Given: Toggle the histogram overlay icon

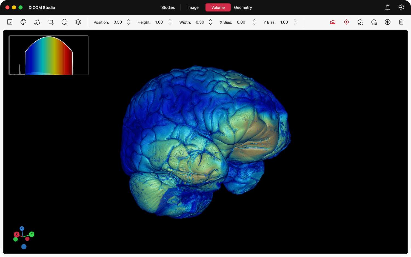Looking at the screenshot, I should 333,22.
